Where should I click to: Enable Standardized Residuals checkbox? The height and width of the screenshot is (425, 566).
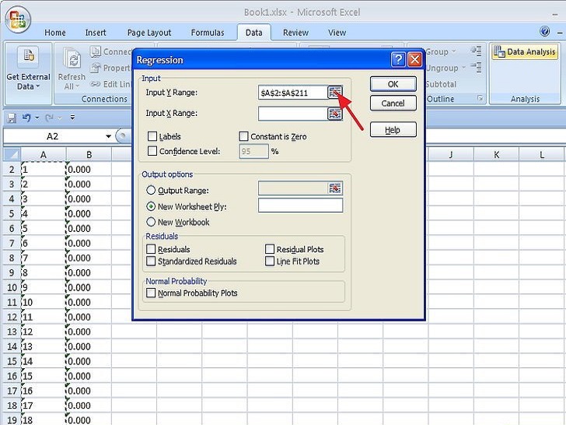[x=151, y=261]
